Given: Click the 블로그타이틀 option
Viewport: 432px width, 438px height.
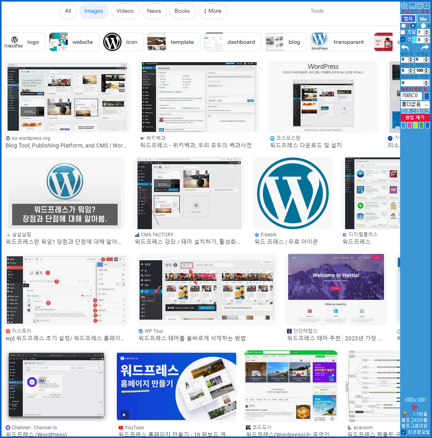Looking at the screenshot, I should pos(415,420).
